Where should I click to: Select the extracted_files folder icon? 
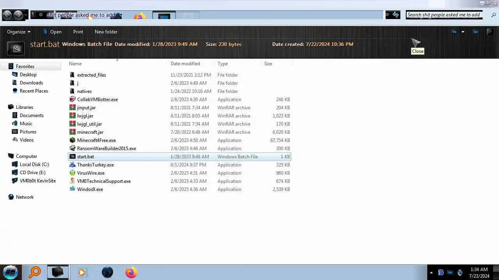72,75
